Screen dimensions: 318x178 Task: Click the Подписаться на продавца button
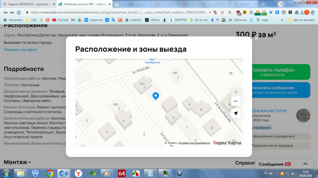click(281, 145)
